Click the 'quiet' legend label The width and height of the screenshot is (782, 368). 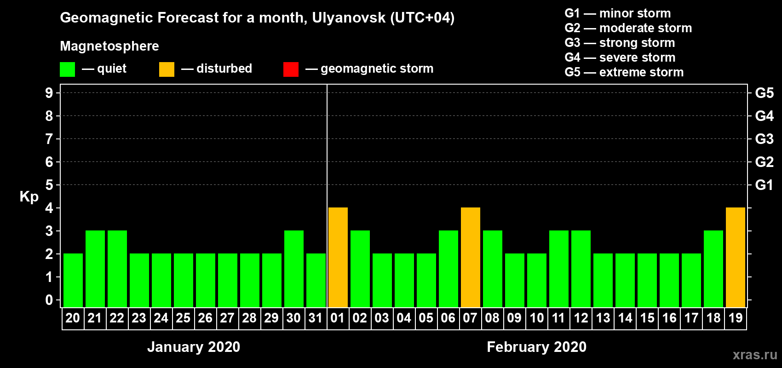tap(112, 69)
